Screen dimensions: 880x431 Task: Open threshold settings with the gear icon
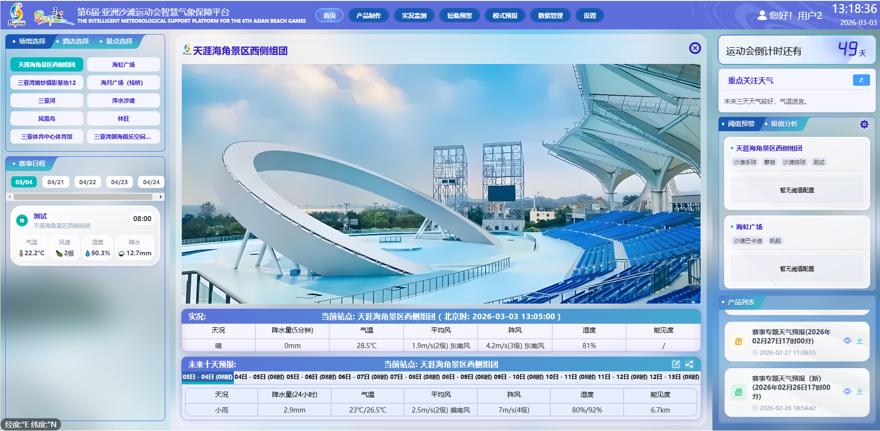click(x=864, y=124)
